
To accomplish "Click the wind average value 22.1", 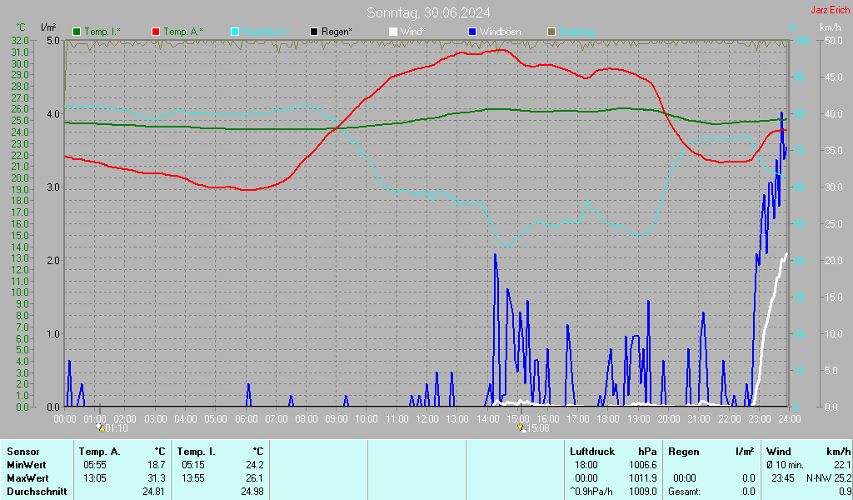I will pos(843,465).
